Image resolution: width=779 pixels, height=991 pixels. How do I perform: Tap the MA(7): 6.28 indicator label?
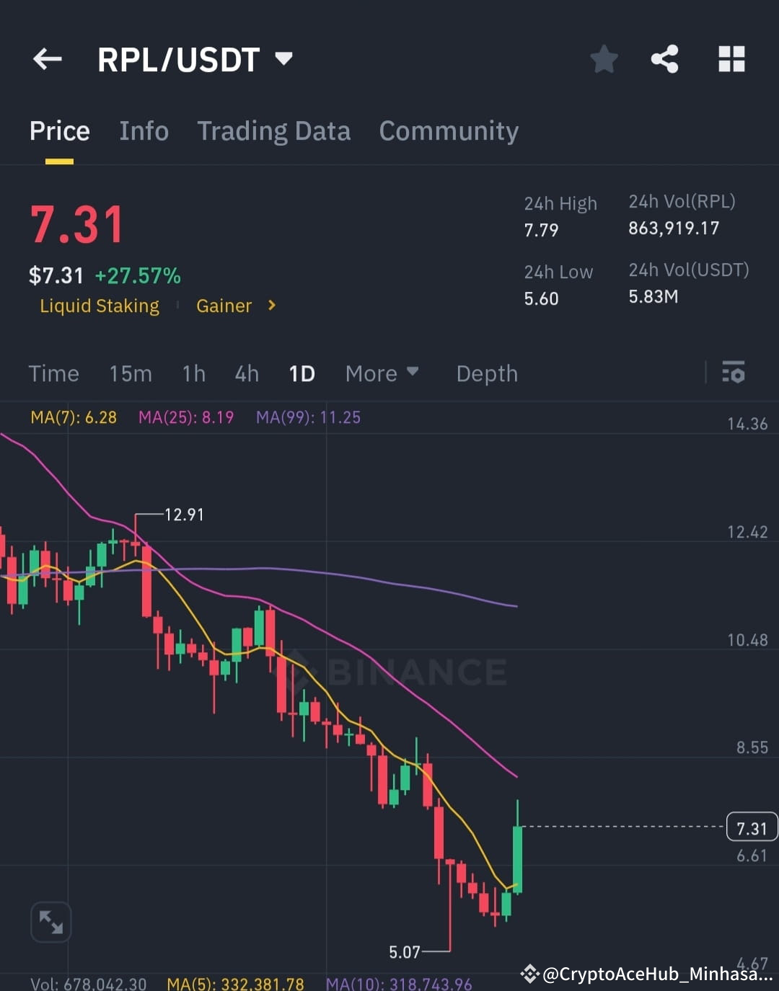point(74,417)
